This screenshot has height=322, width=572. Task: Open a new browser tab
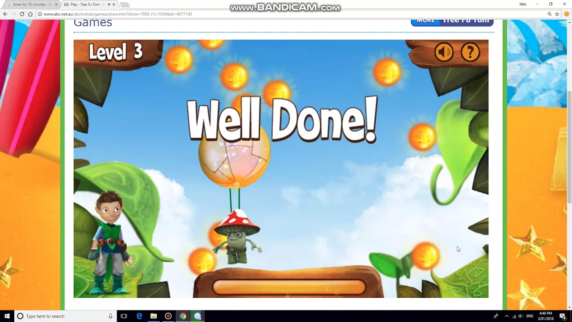pyautogui.click(x=125, y=4)
